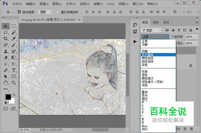This screenshot has width=201, height=133.
Task: Click the foreground color swatch
Action: click(x=8, y=97)
